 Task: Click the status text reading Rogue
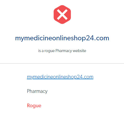coord(34,106)
